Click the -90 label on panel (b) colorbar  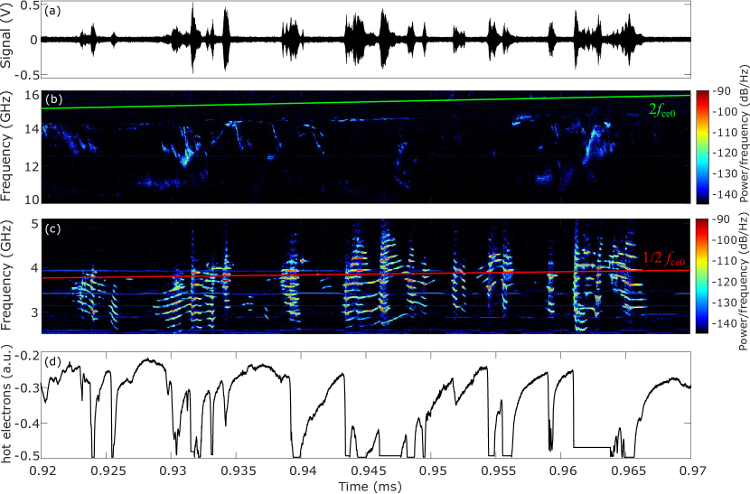point(721,91)
